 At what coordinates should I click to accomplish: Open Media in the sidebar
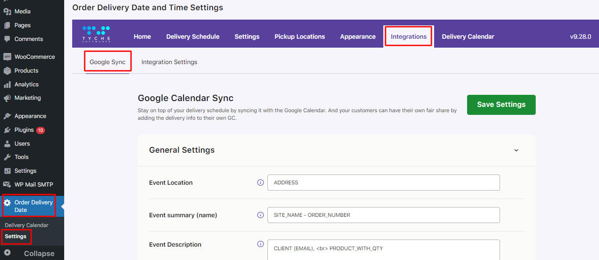pyautogui.click(x=23, y=12)
